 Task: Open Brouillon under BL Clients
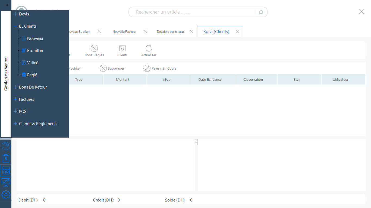[35, 51]
